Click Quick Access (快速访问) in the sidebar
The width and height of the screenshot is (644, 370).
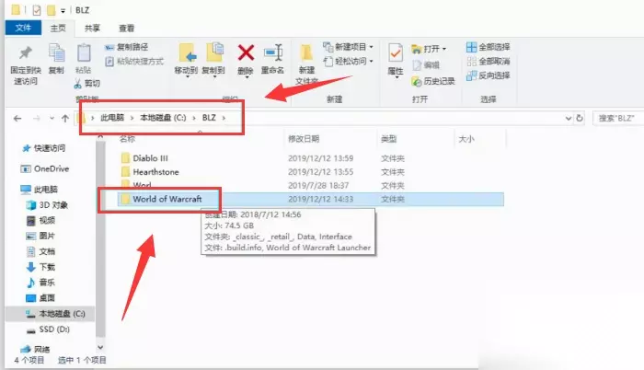coord(50,148)
